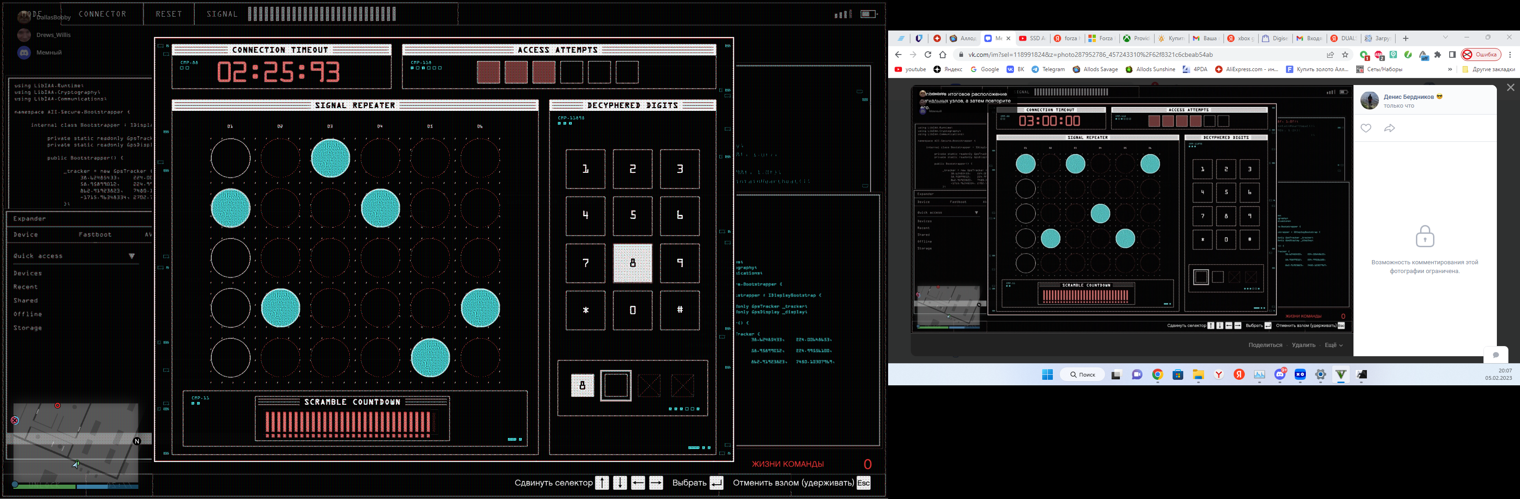Bookmark this page with the star icon
This screenshot has height=499, width=1520.
coord(1345,55)
